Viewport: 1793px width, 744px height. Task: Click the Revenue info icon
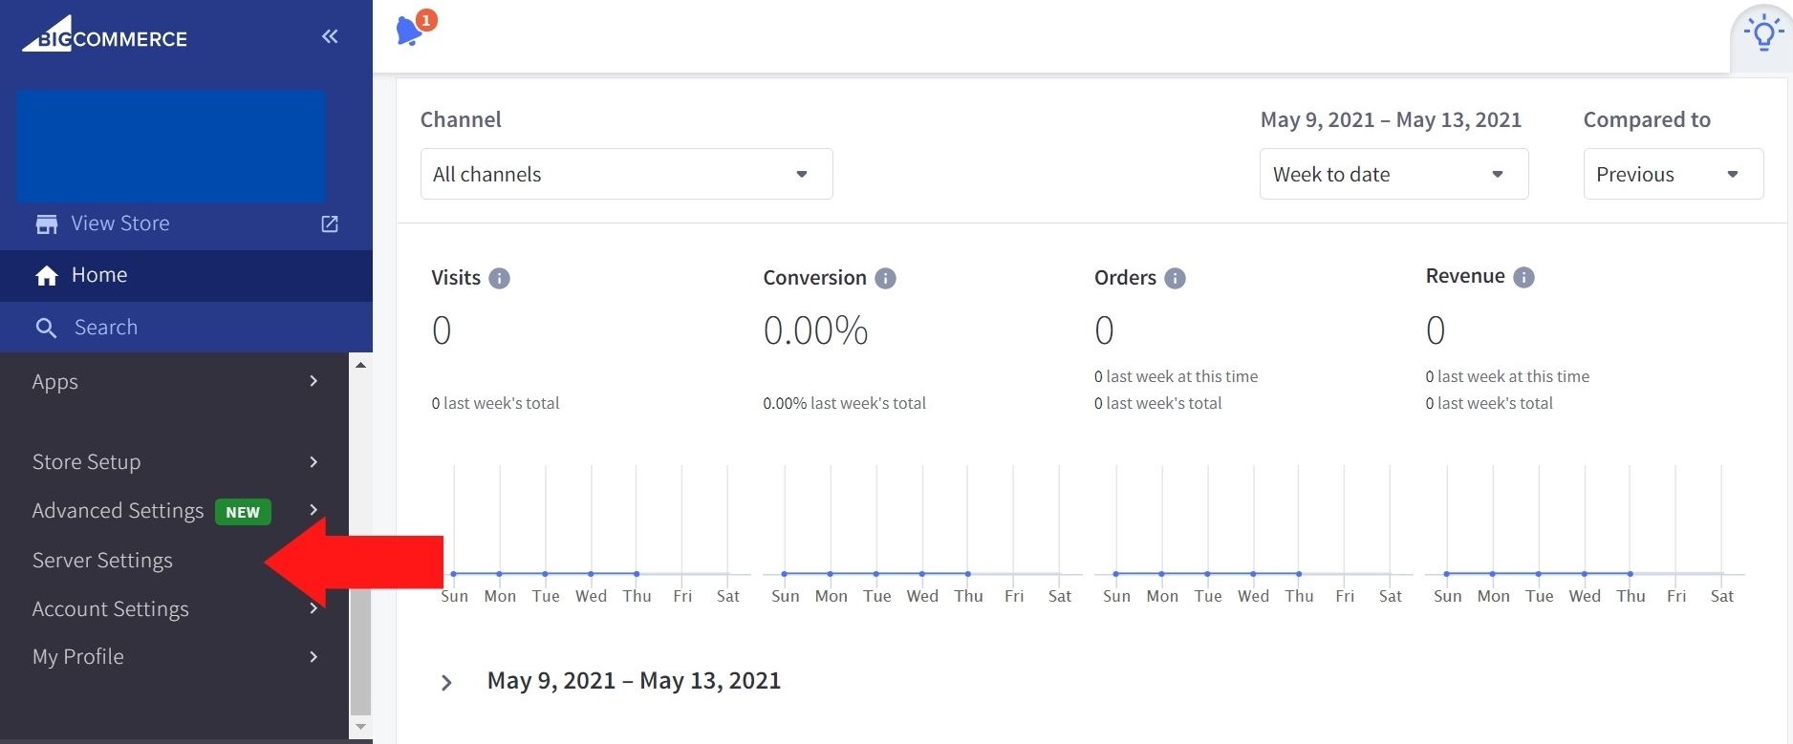(1523, 277)
